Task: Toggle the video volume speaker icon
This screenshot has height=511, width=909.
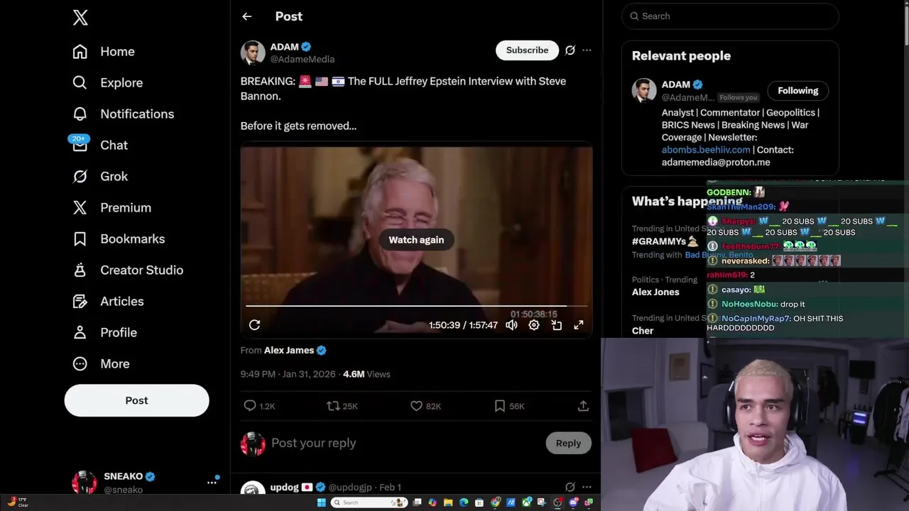Action: 511,325
